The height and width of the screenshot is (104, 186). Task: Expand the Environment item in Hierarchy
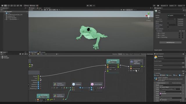tap(5, 19)
